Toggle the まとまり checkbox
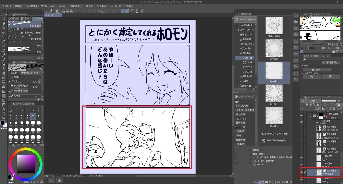Screen dimensions: 343x184 12,96
